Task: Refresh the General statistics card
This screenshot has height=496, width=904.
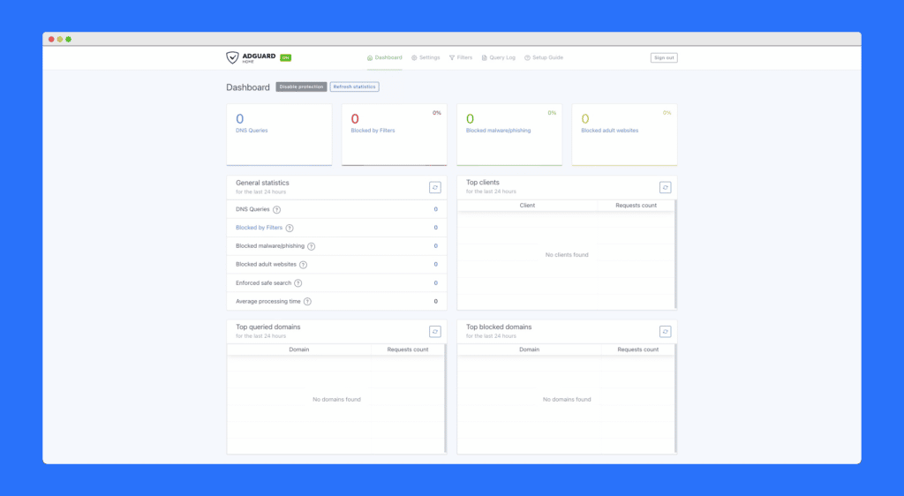Action: click(x=434, y=187)
